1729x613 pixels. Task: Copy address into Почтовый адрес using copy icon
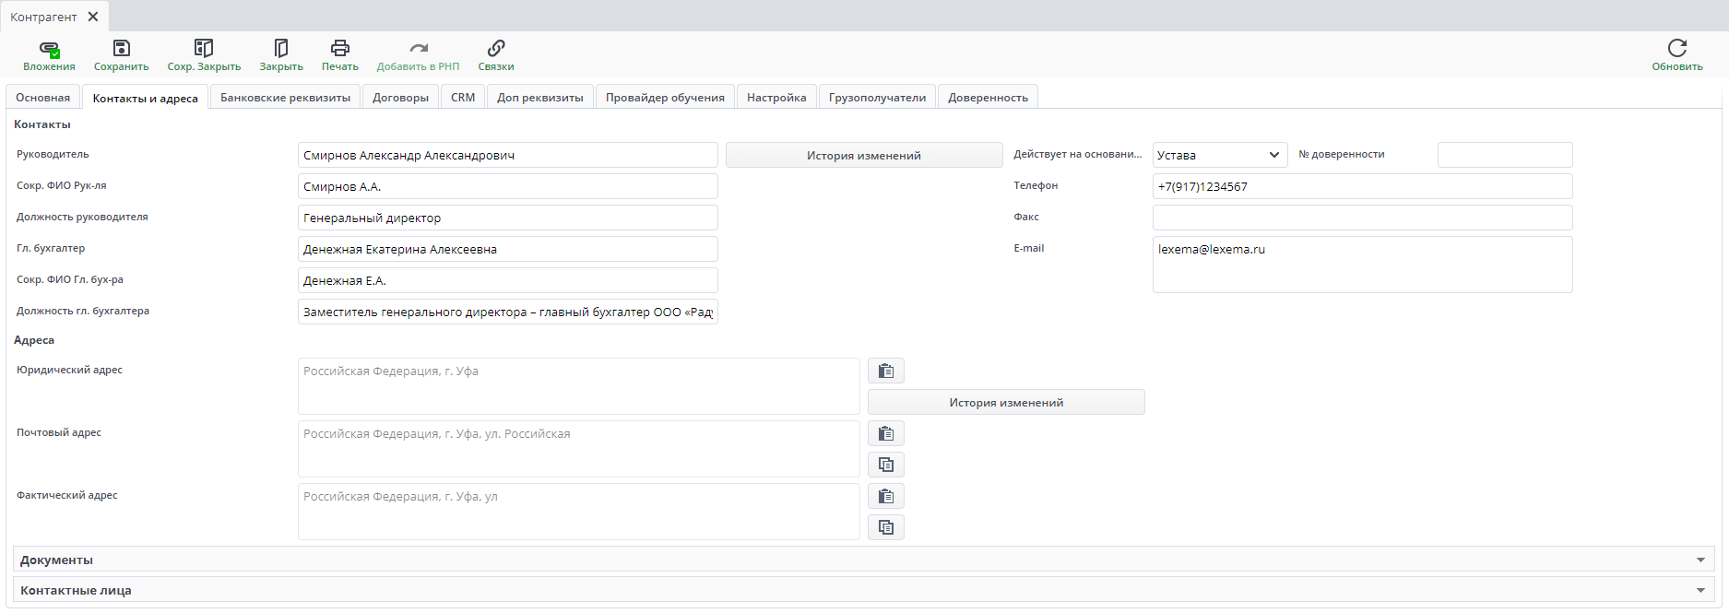tap(885, 465)
